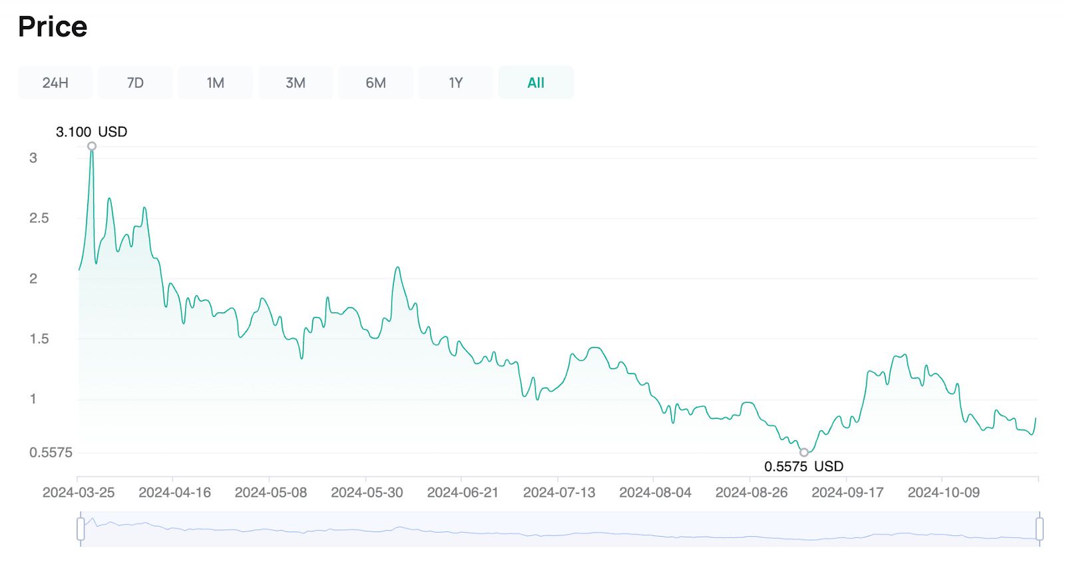Click the 2024-07-13 date label
This screenshot has height=562, width=1065.
point(559,493)
